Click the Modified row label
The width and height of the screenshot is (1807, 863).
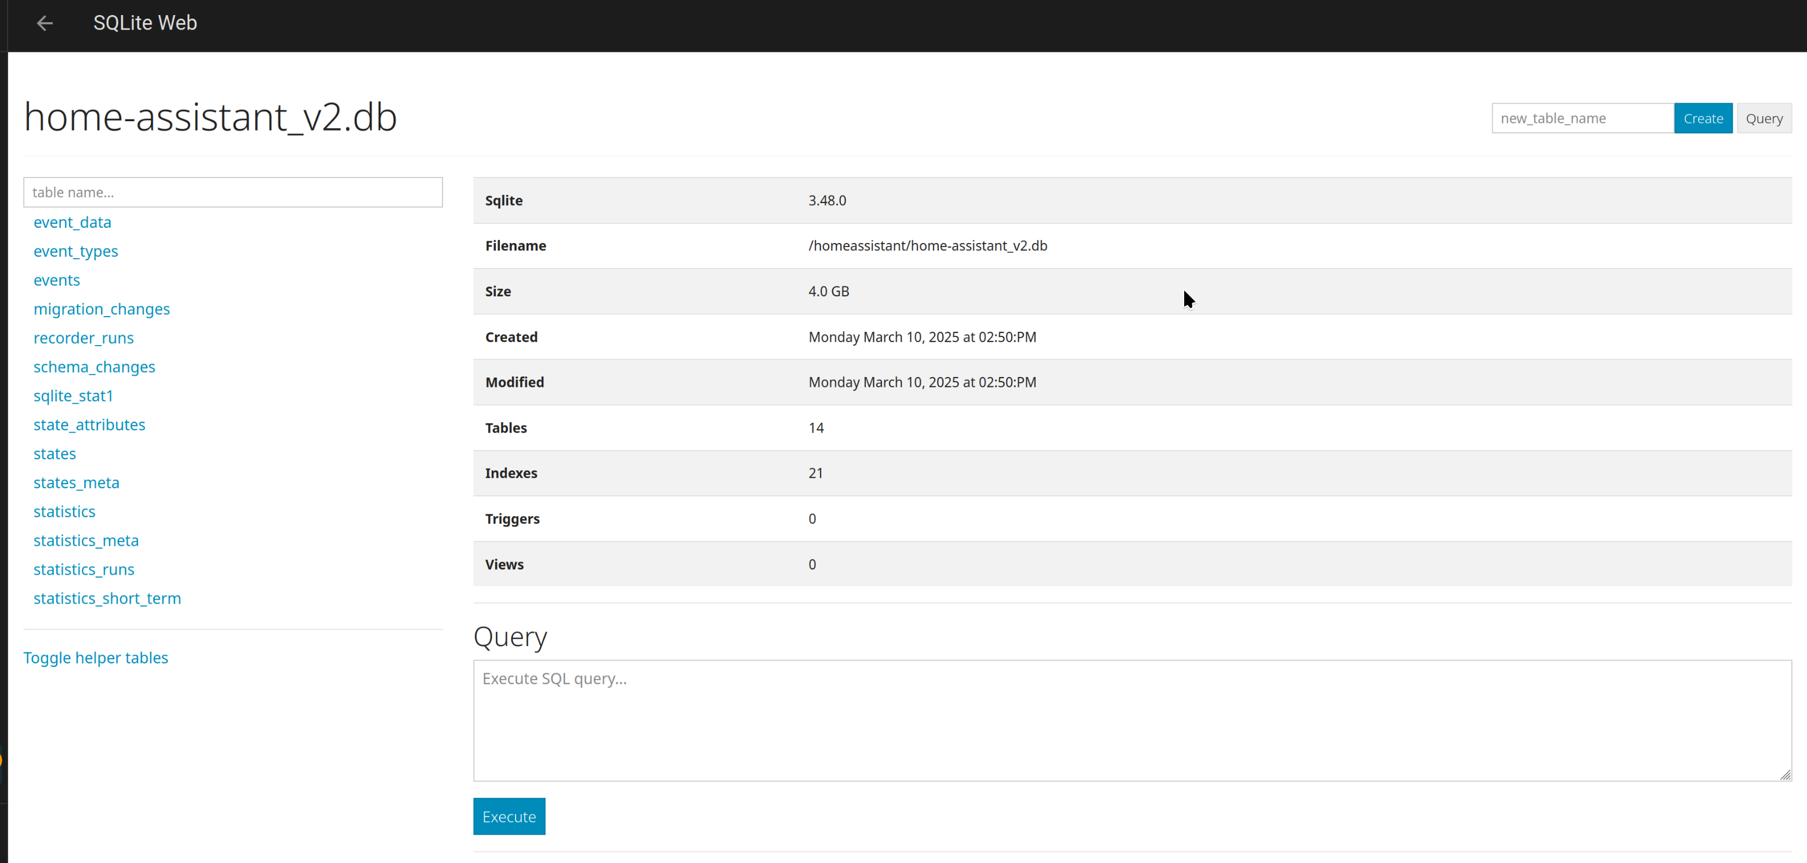tap(514, 382)
